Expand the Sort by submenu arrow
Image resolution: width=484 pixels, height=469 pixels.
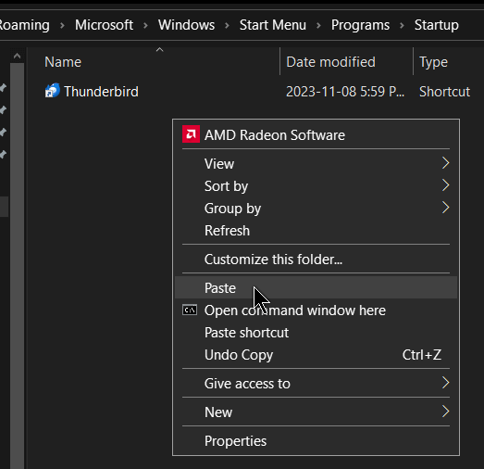click(x=445, y=185)
